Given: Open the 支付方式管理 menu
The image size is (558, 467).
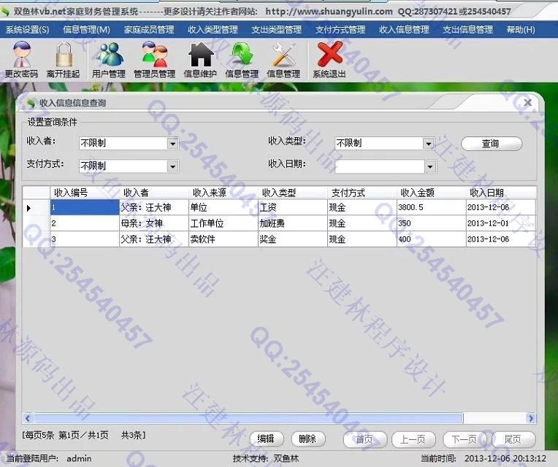Looking at the screenshot, I should tap(340, 30).
